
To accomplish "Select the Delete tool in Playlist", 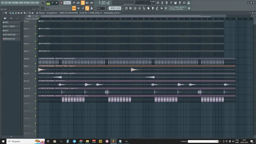I will [16, 13].
